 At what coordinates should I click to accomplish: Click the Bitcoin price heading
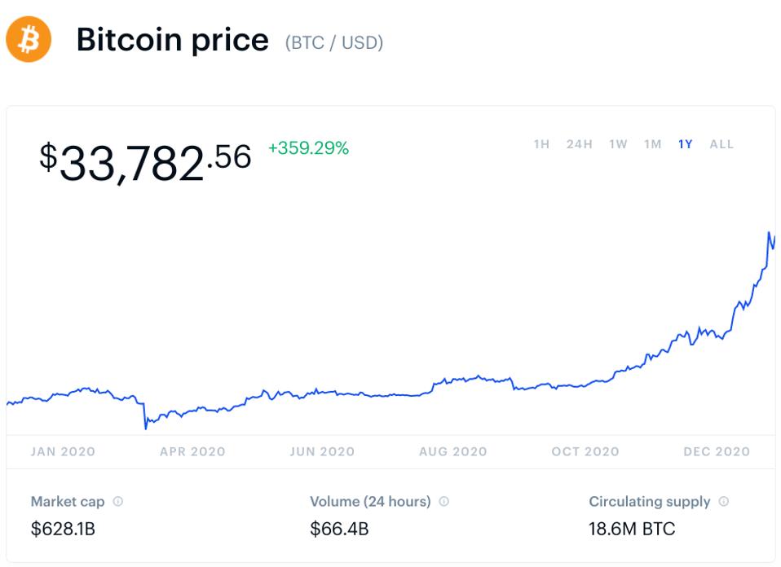[172, 40]
